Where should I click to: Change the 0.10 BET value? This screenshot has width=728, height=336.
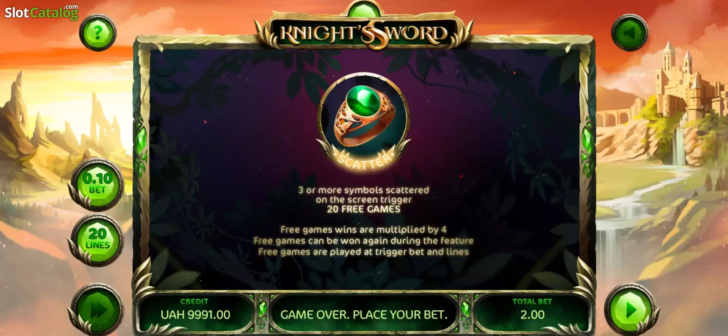click(97, 184)
